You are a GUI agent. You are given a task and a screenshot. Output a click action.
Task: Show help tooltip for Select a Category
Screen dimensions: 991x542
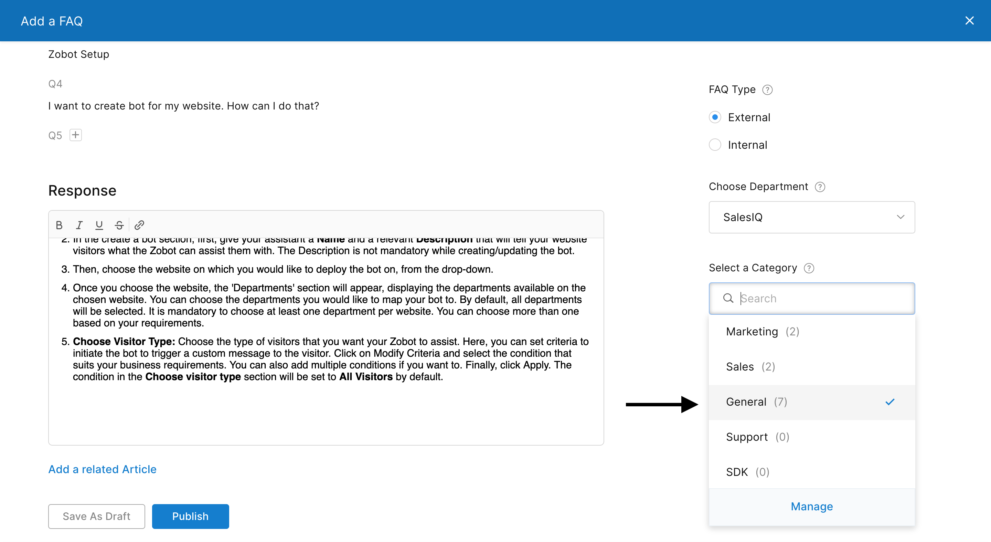pos(809,268)
